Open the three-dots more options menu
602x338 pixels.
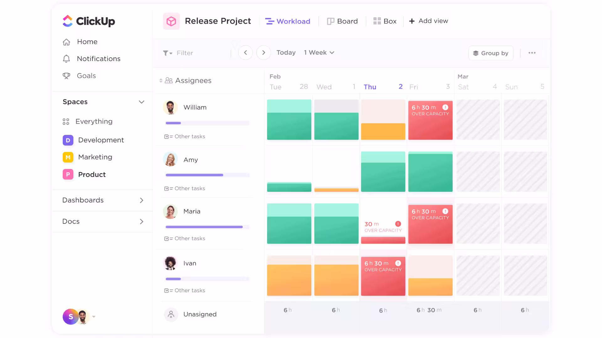point(532,53)
